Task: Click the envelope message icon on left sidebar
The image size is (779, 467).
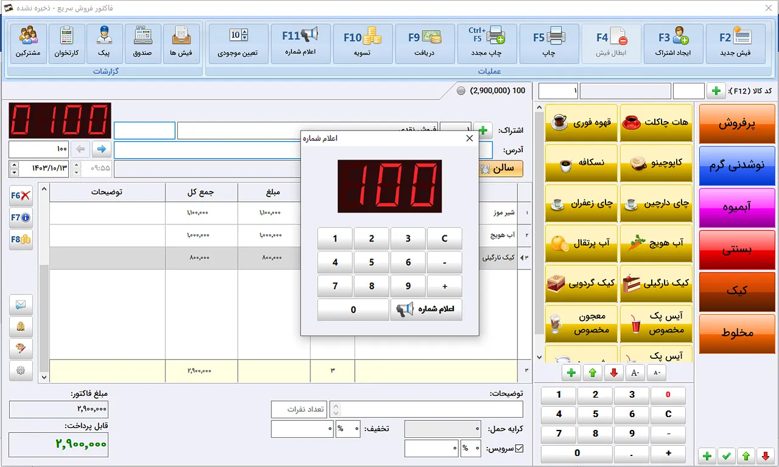Action: click(x=21, y=305)
